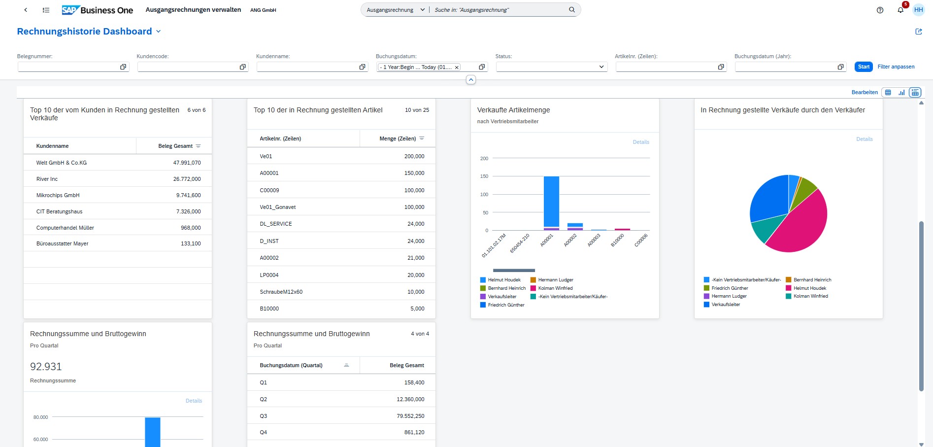Viewport: 933px width, 447px height.
Task: Open the notifications bell showing 5 alerts
Action: pyautogui.click(x=900, y=10)
